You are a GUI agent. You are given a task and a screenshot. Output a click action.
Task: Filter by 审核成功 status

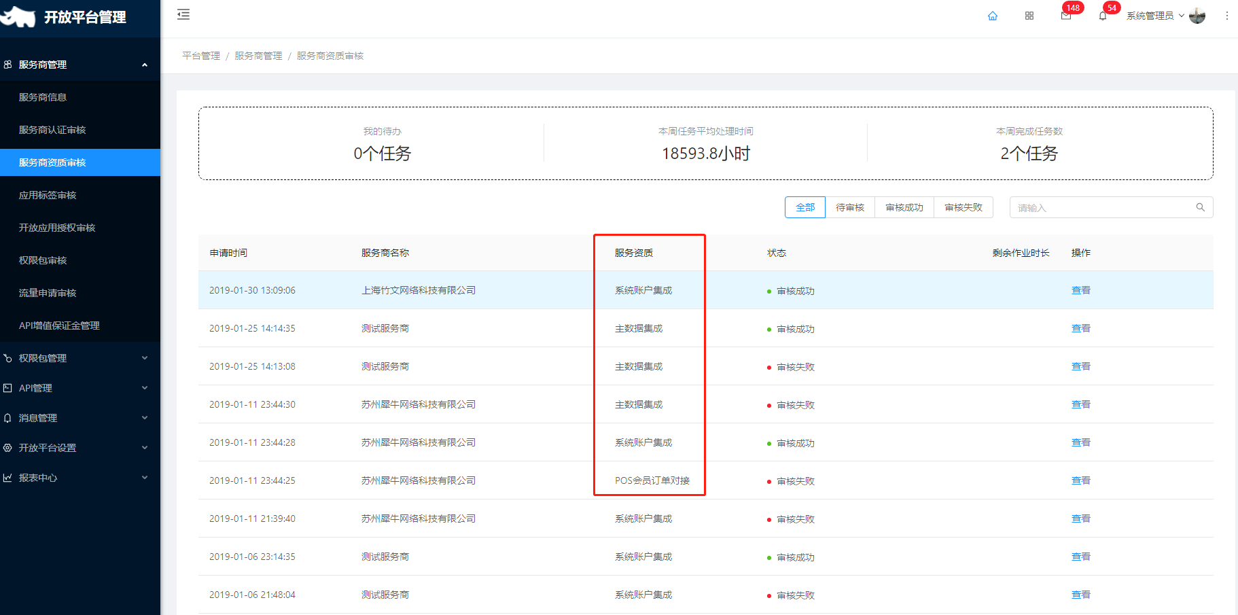904,207
